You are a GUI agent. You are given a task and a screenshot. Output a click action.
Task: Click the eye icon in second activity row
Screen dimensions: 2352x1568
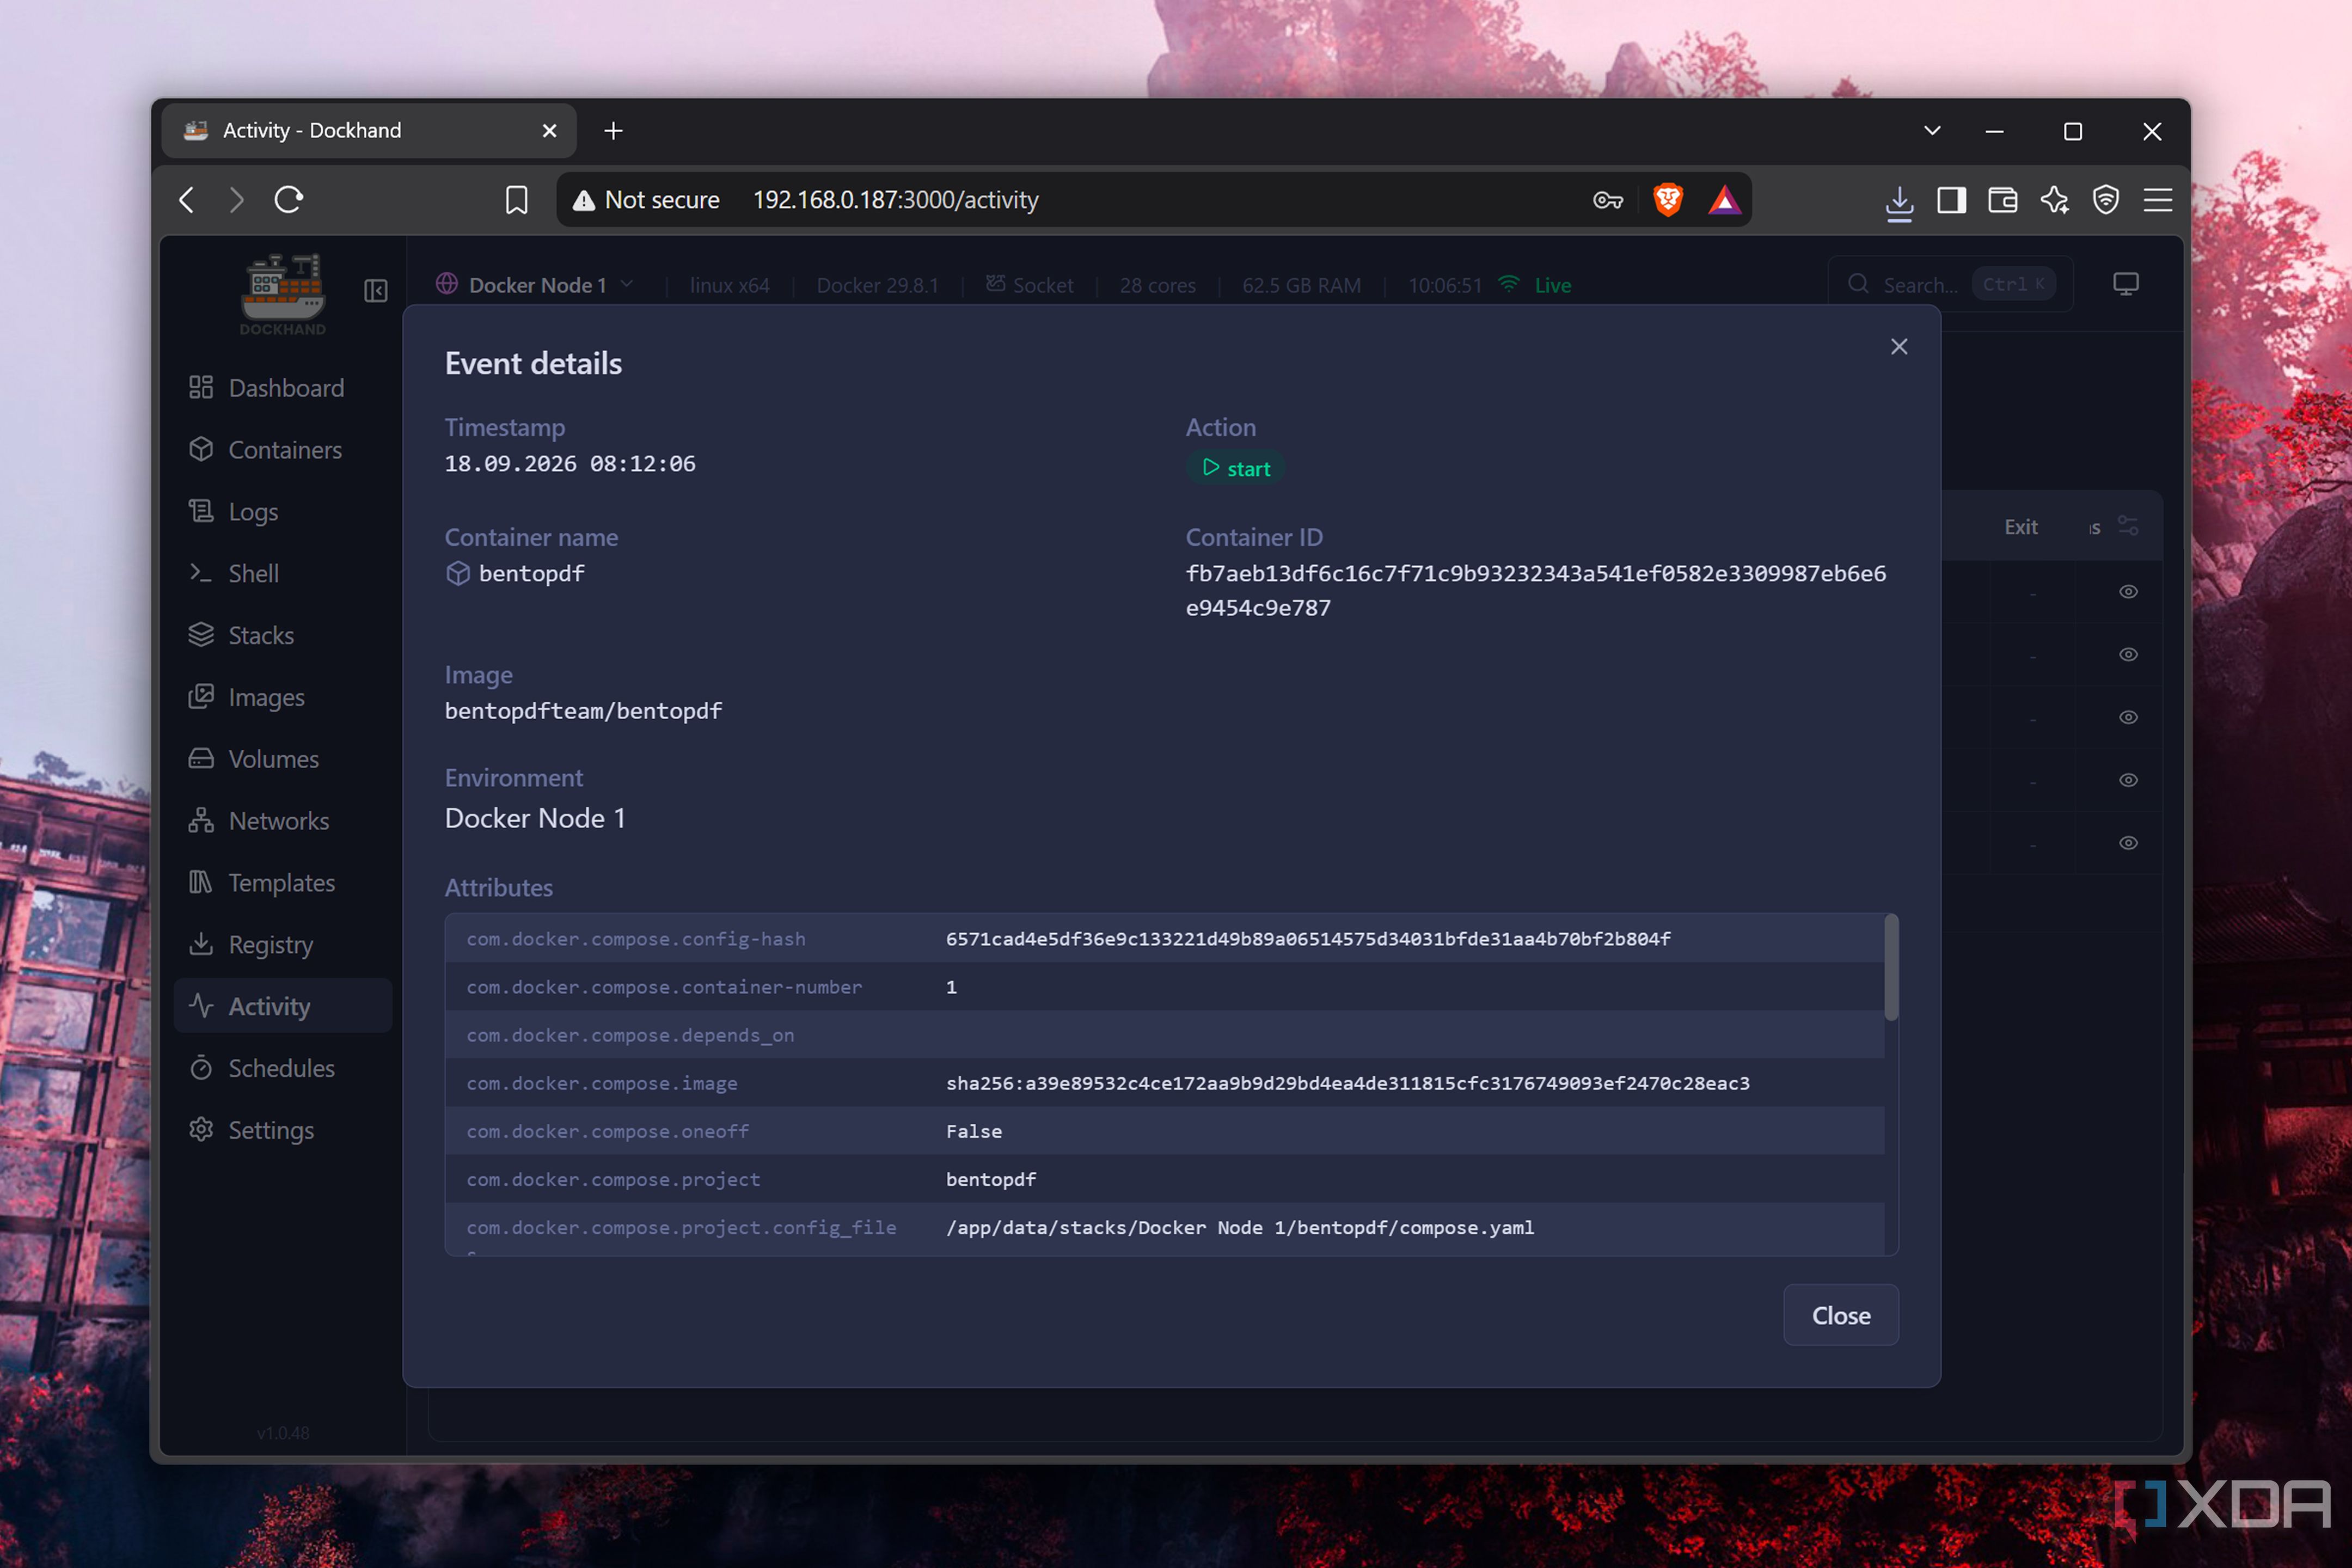(x=2128, y=654)
